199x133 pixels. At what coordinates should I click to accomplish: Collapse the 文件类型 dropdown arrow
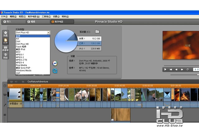tap(48, 33)
